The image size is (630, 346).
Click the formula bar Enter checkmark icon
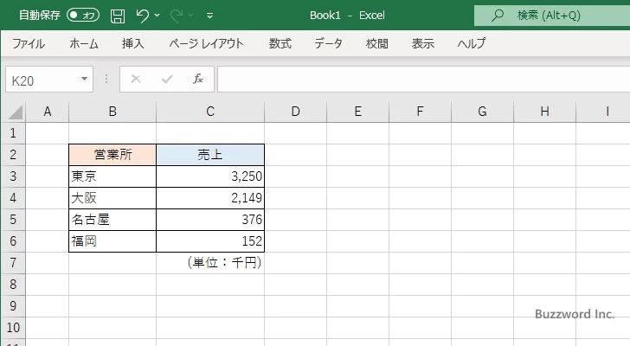coord(167,79)
